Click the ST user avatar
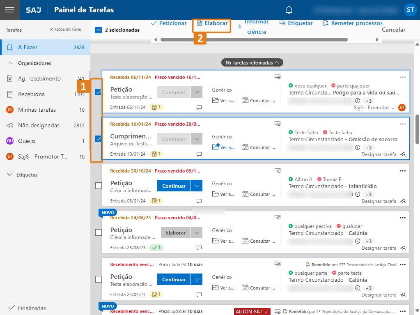This screenshot has width=420, height=315. 410,10
